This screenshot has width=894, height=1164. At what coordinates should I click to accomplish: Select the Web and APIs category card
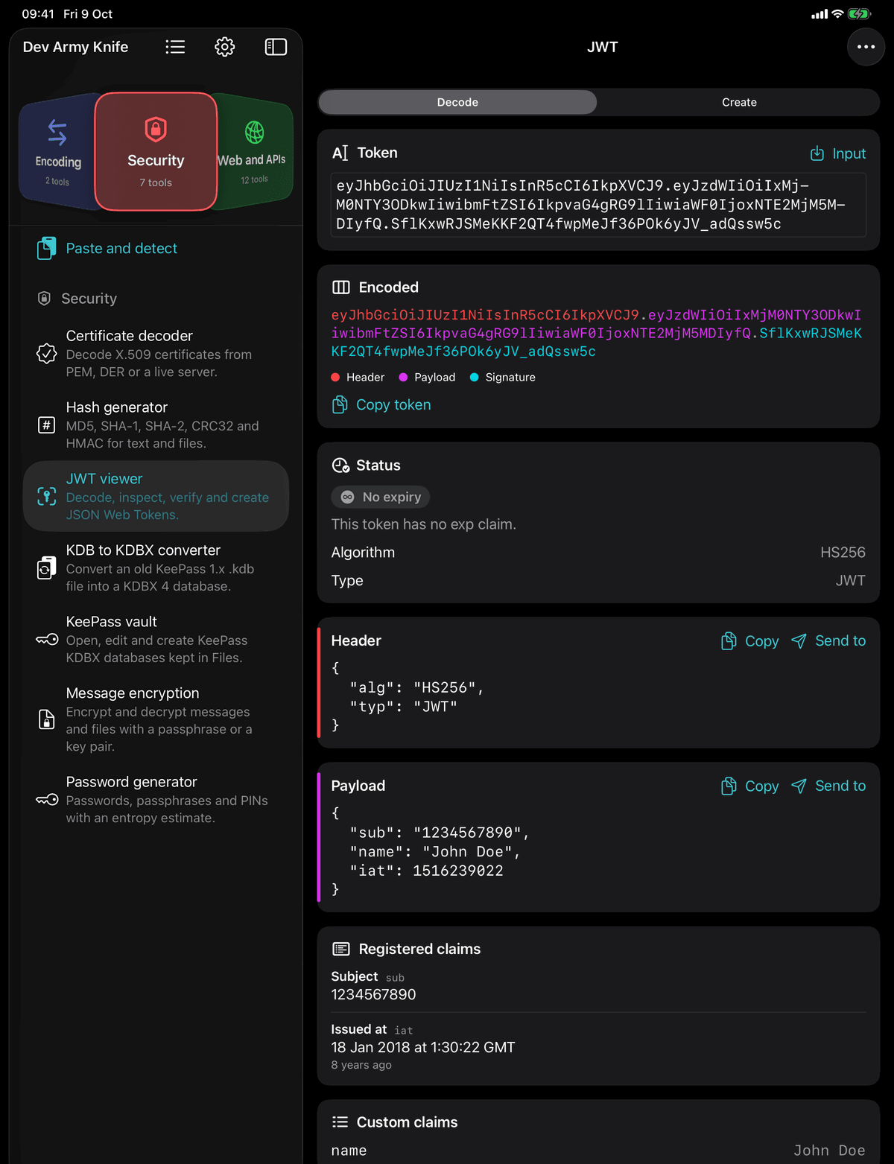click(253, 152)
